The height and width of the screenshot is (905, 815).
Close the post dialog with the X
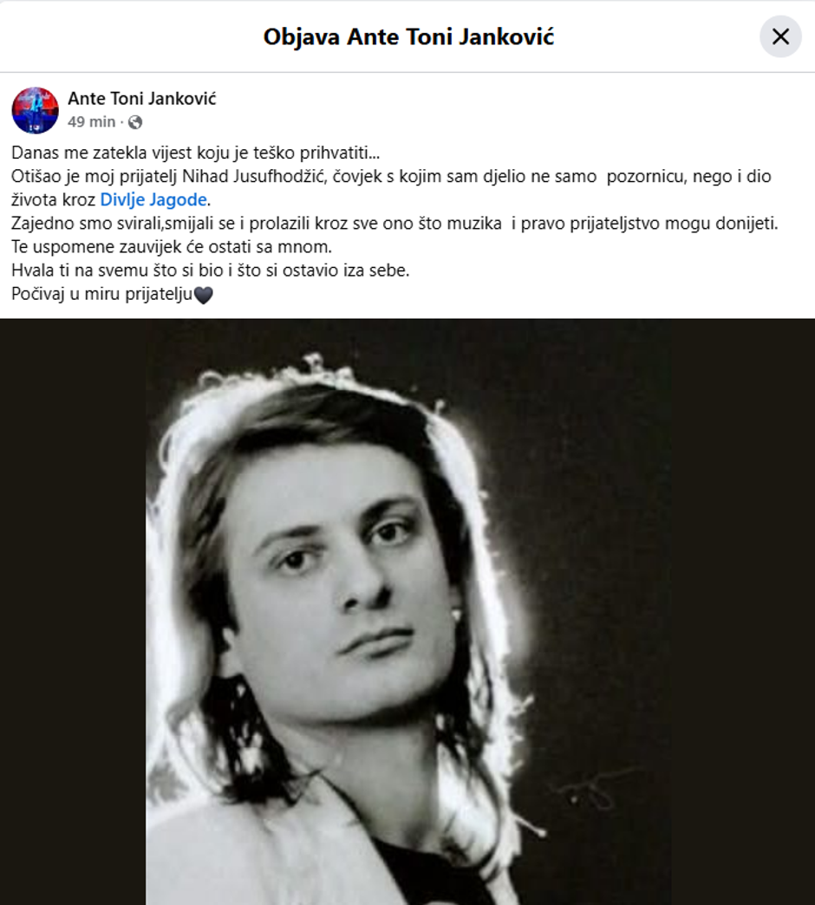(780, 36)
